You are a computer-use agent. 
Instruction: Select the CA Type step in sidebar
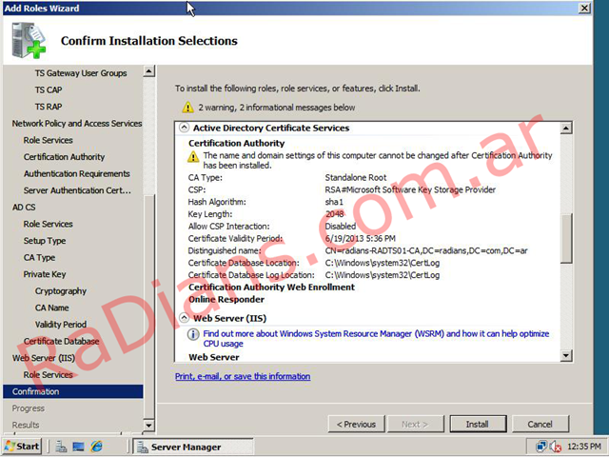pos(39,258)
